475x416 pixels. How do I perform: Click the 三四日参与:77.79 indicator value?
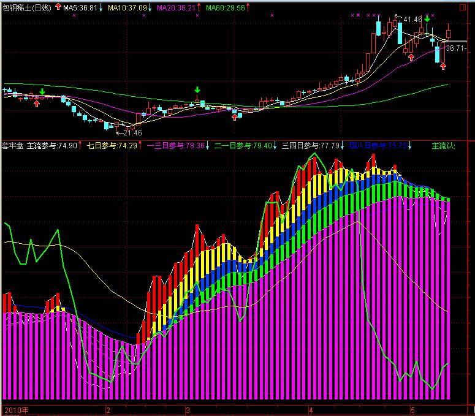click(311, 146)
